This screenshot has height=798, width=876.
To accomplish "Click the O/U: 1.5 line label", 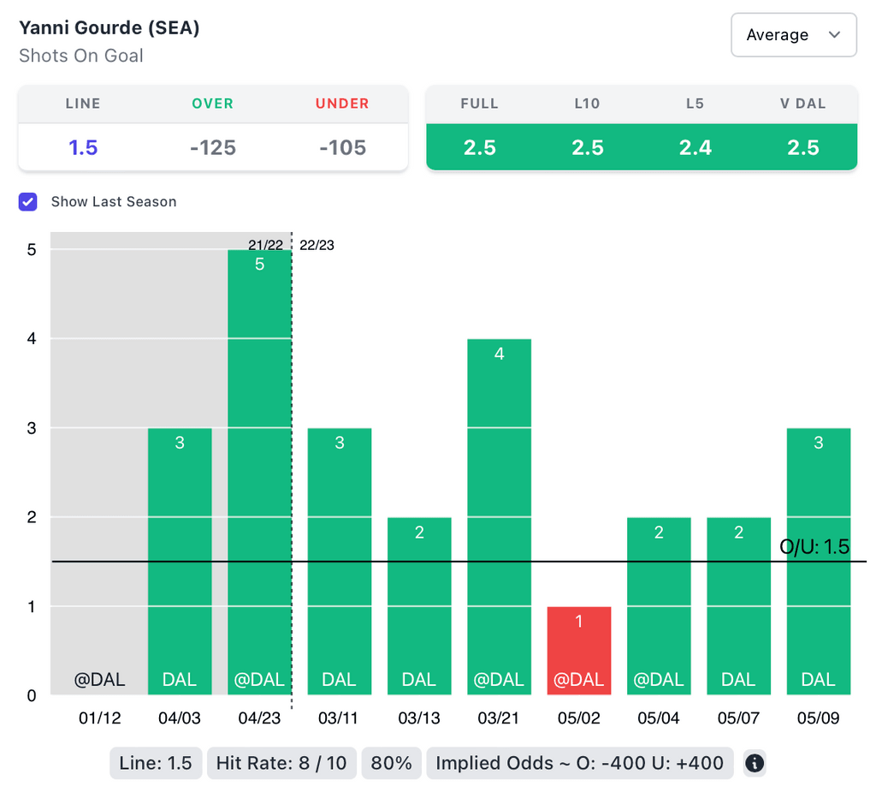I will pos(814,546).
